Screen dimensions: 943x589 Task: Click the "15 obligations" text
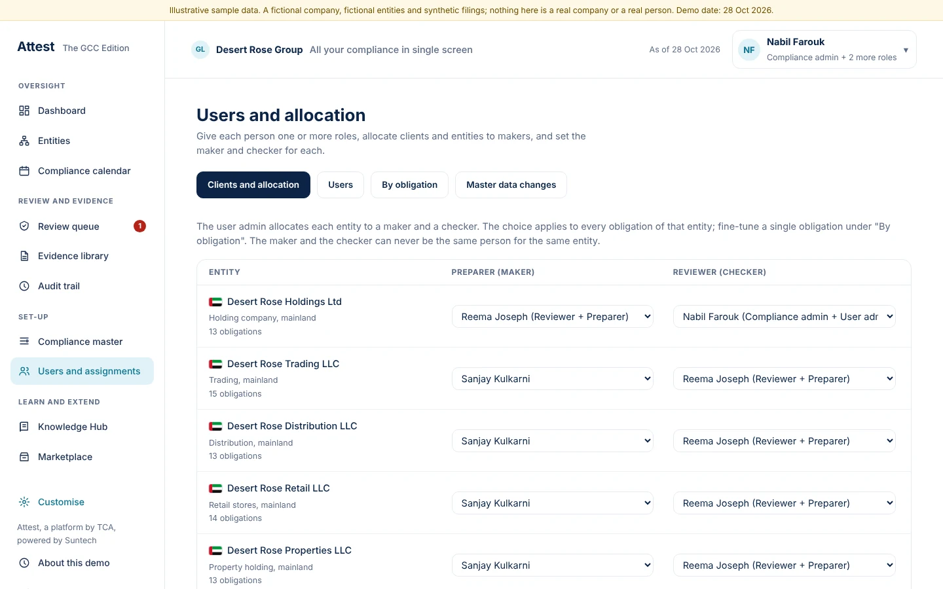[235, 394]
